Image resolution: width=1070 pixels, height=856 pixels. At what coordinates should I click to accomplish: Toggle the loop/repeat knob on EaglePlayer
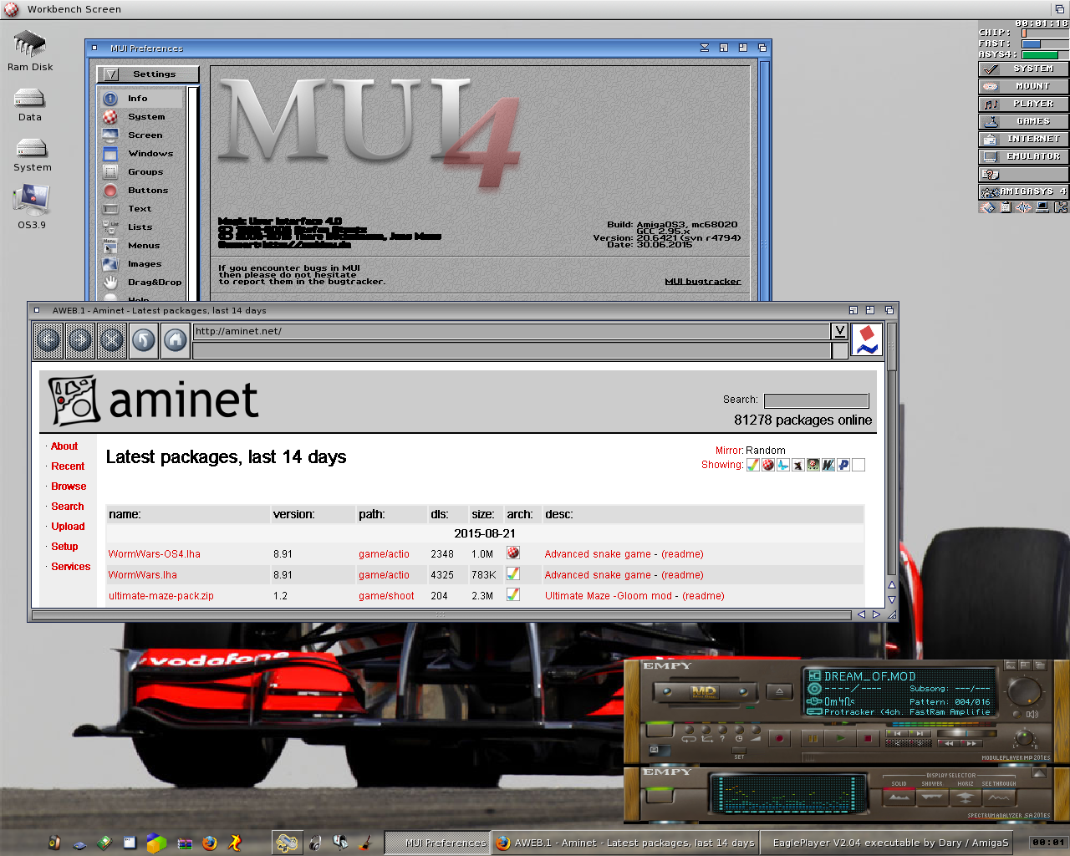click(x=689, y=730)
